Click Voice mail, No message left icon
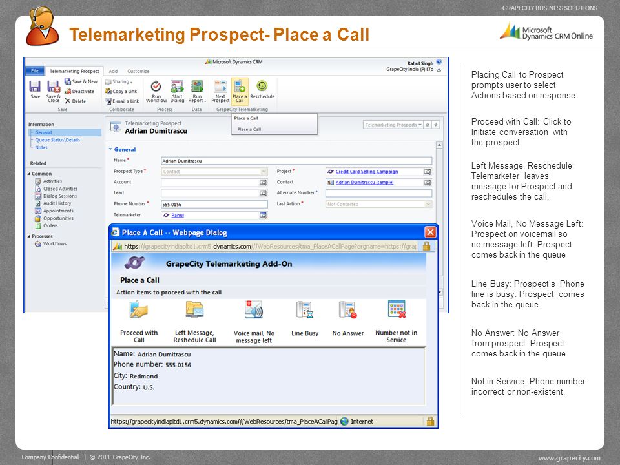The width and height of the screenshot is (620, 465). pyautogui.click(x=253, y=309)
